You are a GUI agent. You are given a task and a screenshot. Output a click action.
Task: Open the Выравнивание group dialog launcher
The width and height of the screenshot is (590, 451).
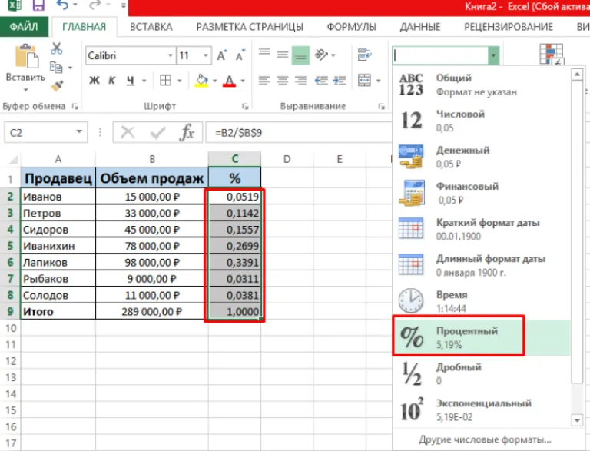[x=381, y=107]
